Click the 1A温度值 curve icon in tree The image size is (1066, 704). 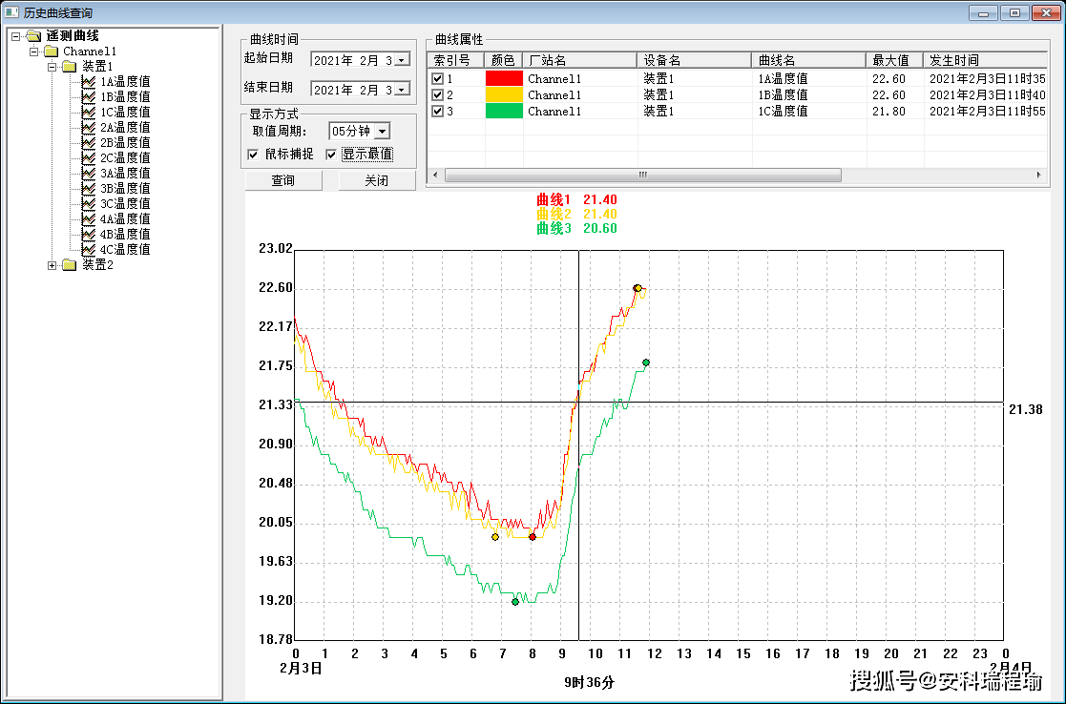pos(89,82)
